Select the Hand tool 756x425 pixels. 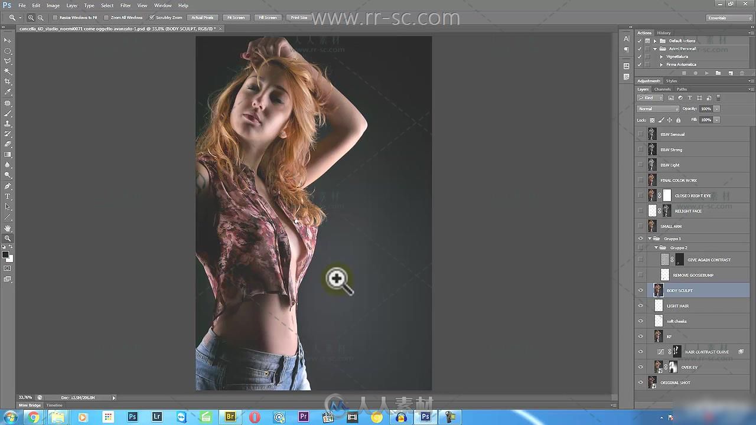(x=8, y=228)
